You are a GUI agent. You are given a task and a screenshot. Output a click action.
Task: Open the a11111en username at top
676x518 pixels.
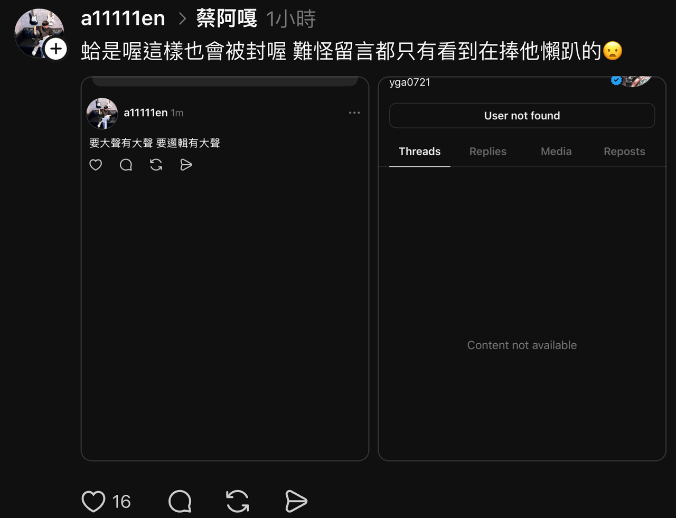123,18
